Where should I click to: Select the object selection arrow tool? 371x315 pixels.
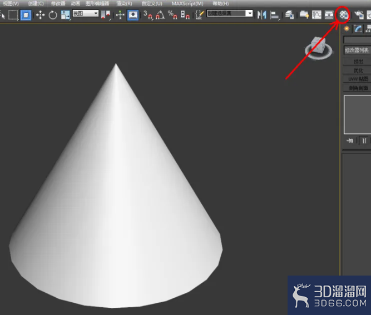[3, 16]
